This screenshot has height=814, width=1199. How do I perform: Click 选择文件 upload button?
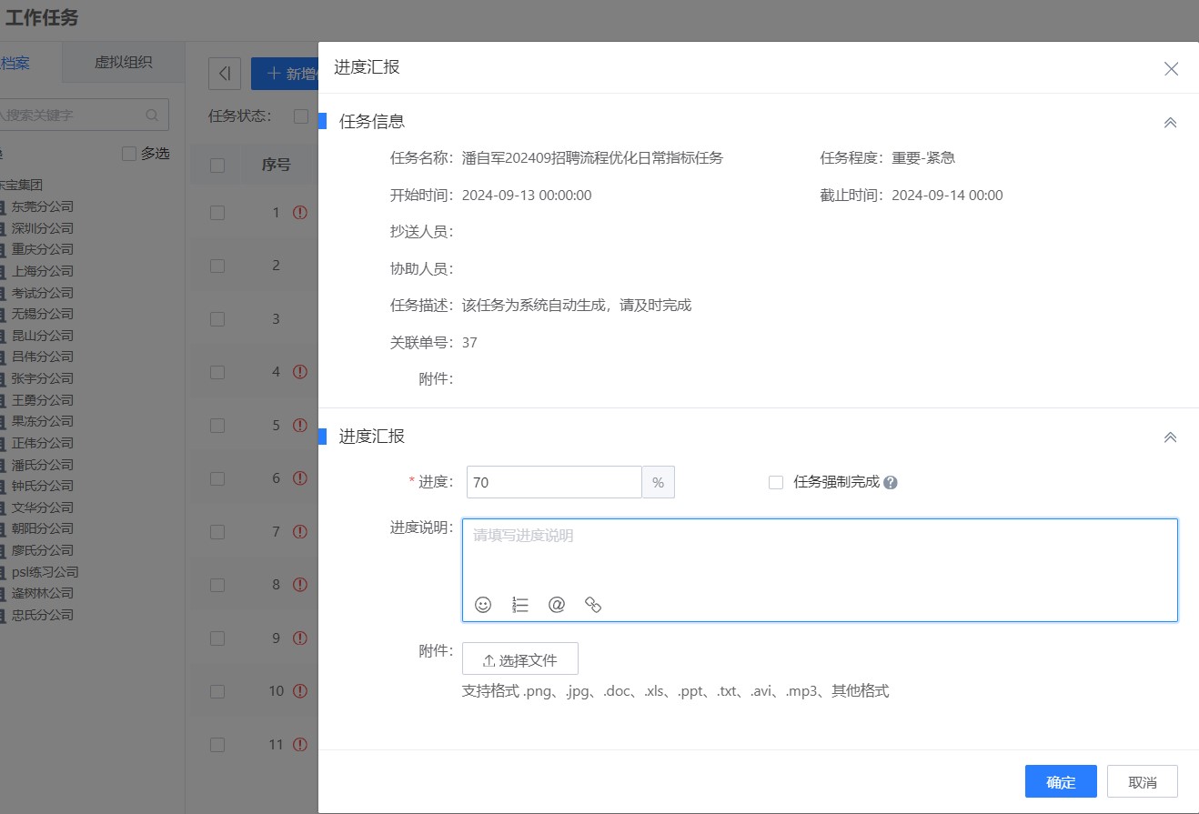click(519, 659)
